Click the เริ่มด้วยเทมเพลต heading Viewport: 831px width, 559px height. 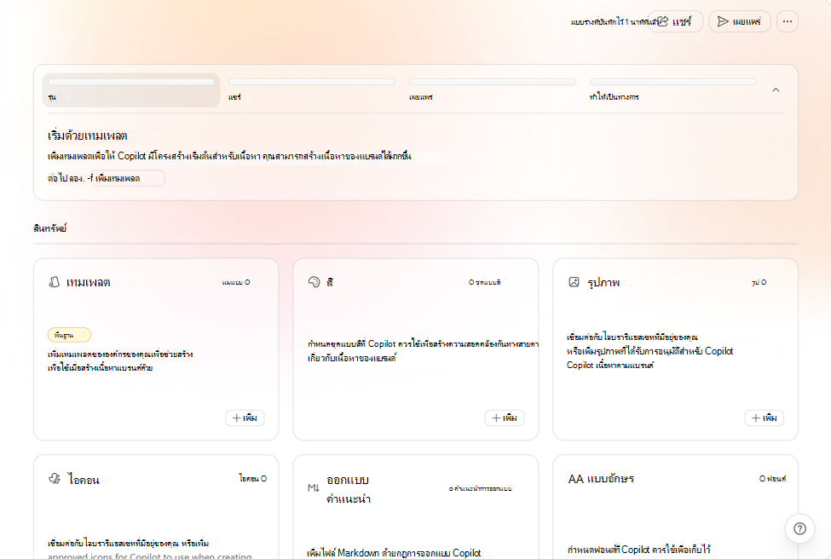coord(88,136)
